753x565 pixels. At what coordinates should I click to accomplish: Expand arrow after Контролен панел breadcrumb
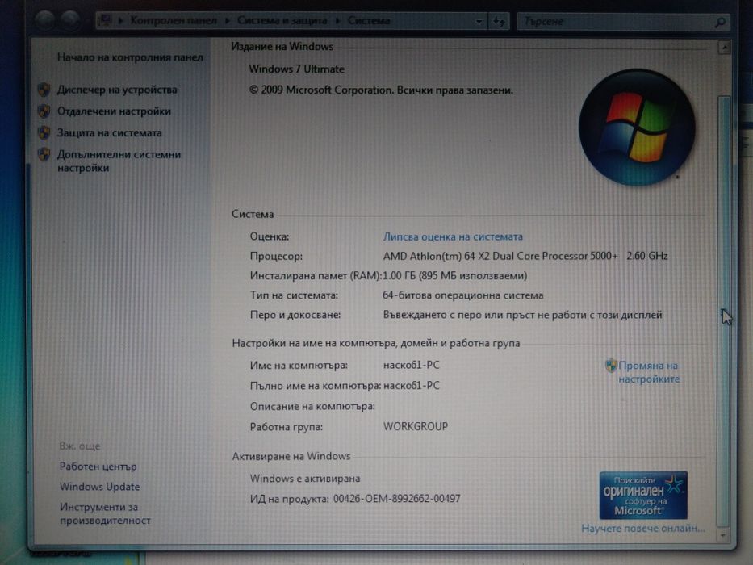pyautogui.click(x=227, y=21)
